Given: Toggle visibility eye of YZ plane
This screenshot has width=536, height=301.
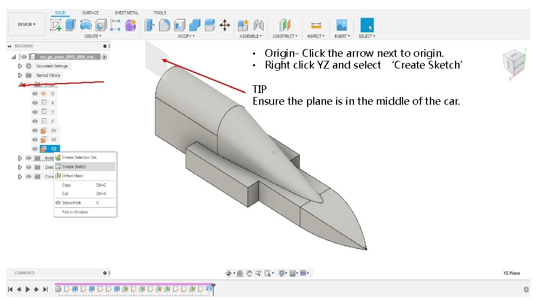Looking at the screenshot, I should pos(35,149).
